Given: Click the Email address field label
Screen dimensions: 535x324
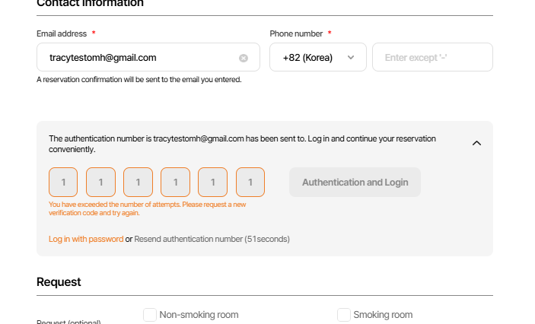Looking at the screenshot, I should click(x=62, y=33).
